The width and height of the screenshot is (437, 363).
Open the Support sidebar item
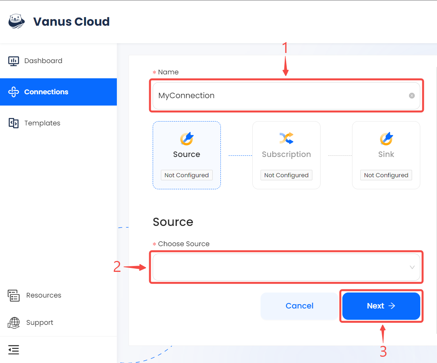point(58,322)
